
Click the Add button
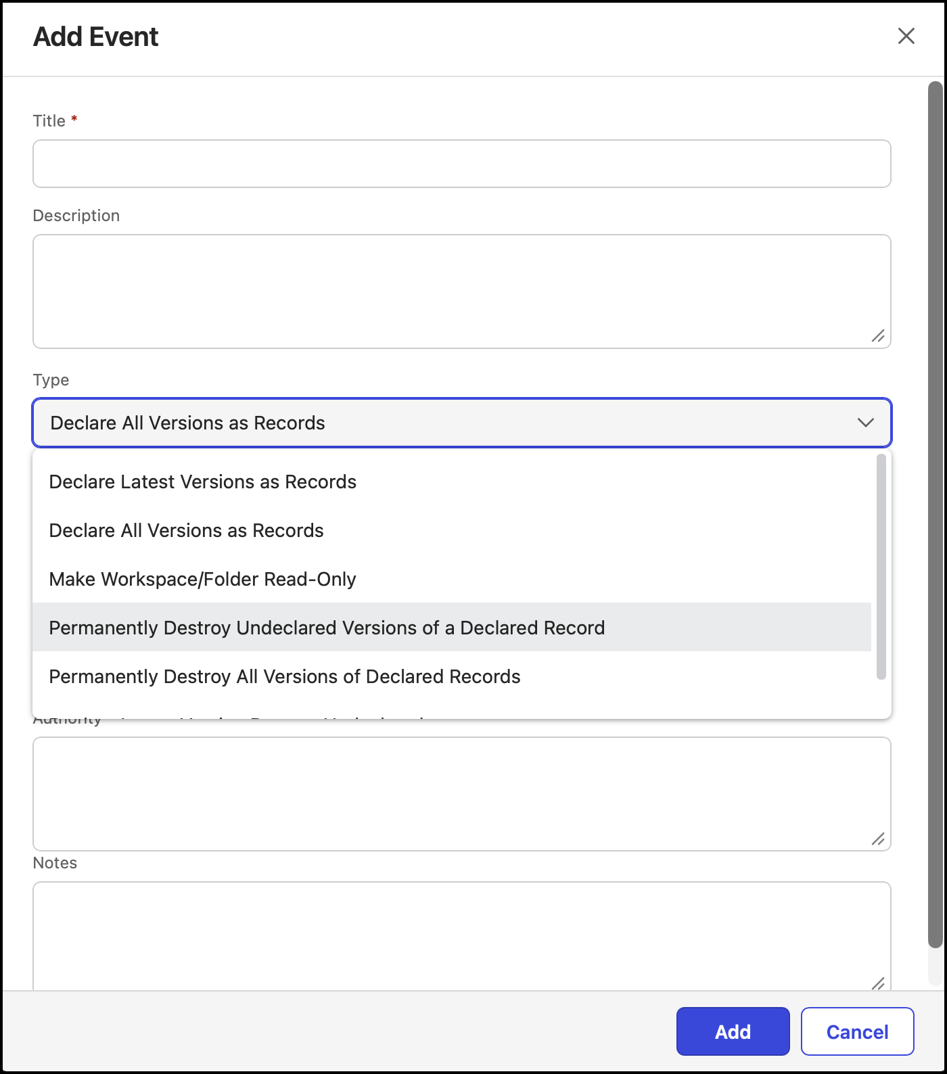pos(733,1031)
